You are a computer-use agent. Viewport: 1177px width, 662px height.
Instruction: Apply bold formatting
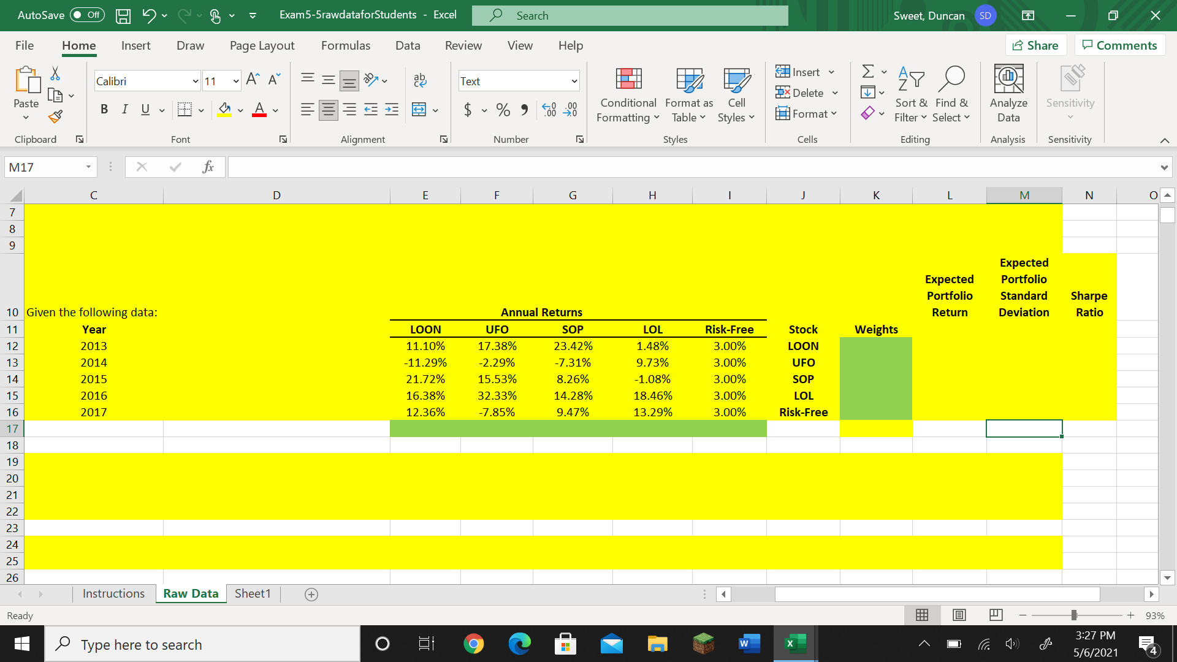click(104, 109)
